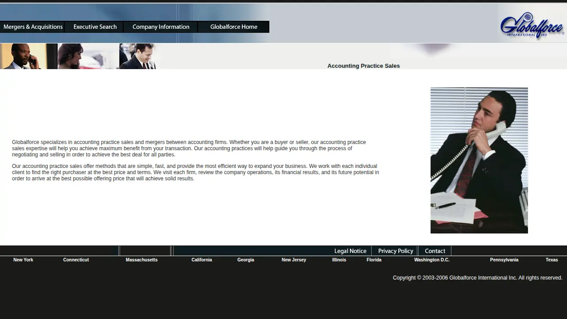Select the Illinois office link
567x319 pixels.
339,260
